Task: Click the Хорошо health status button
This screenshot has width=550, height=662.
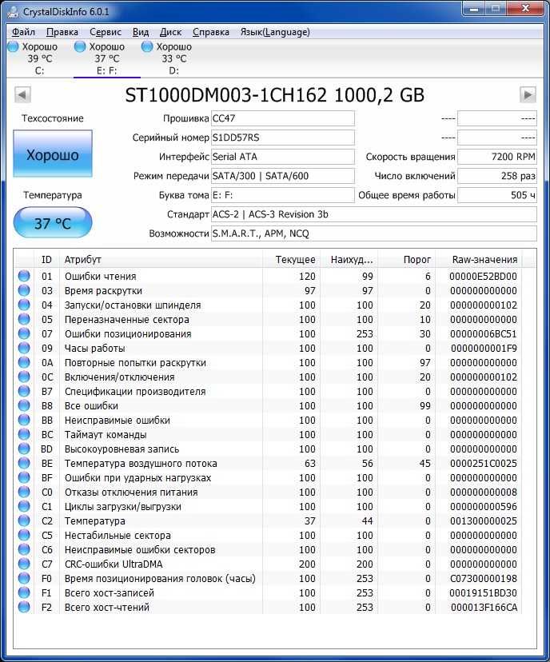Action: (x=53, y=154)
